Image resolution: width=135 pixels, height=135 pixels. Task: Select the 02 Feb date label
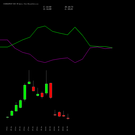(50, 129)
